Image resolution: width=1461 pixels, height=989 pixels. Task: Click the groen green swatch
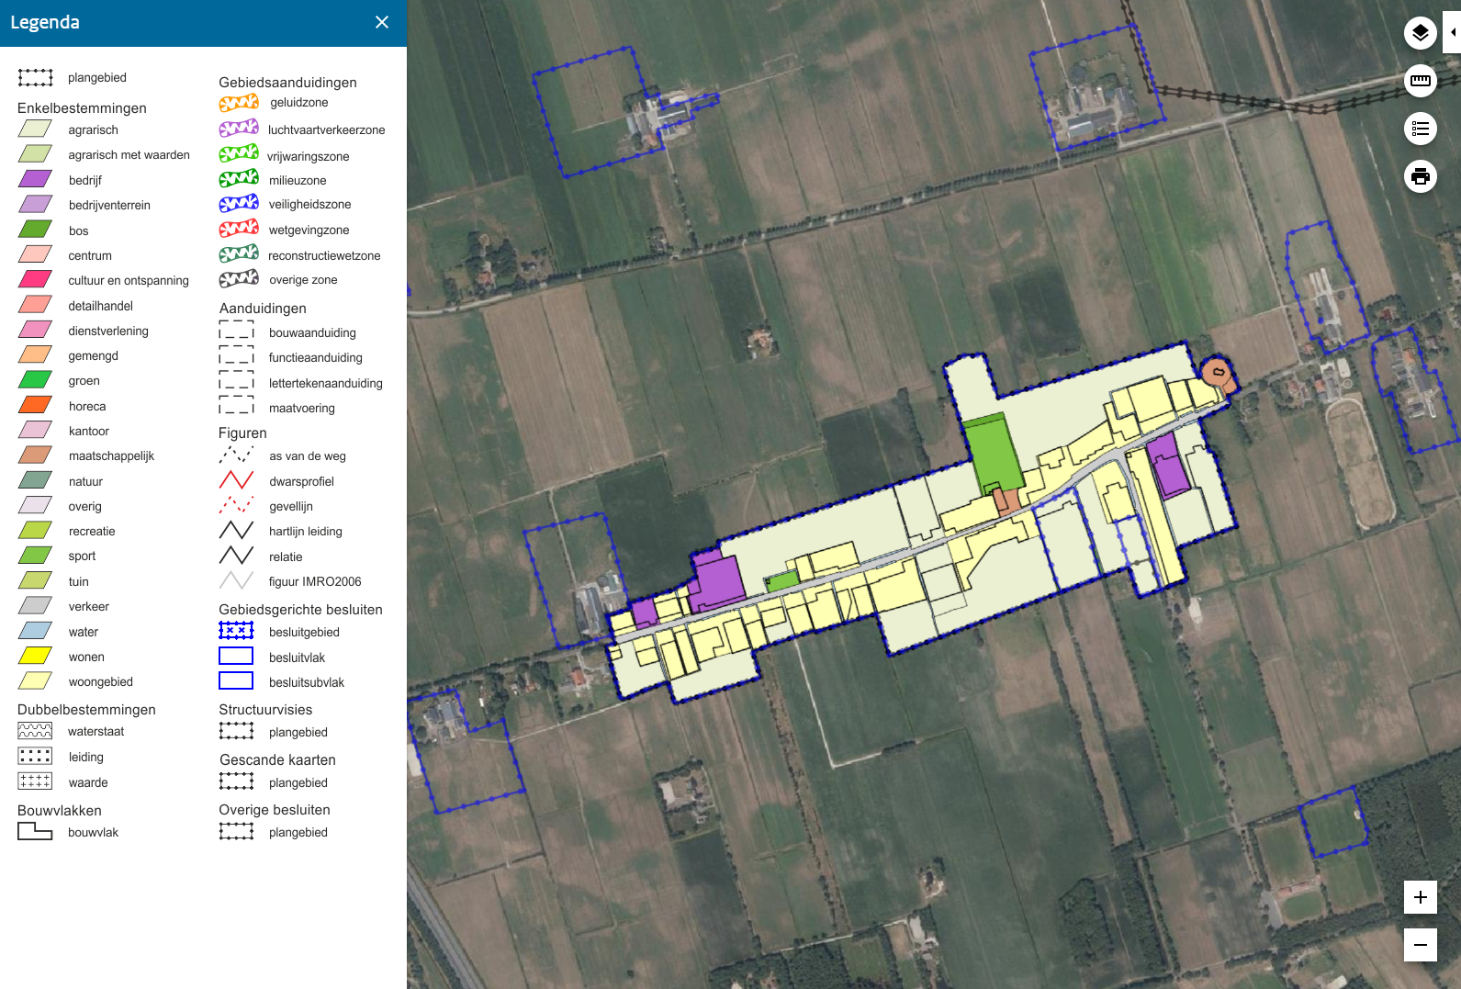(35, 380)
